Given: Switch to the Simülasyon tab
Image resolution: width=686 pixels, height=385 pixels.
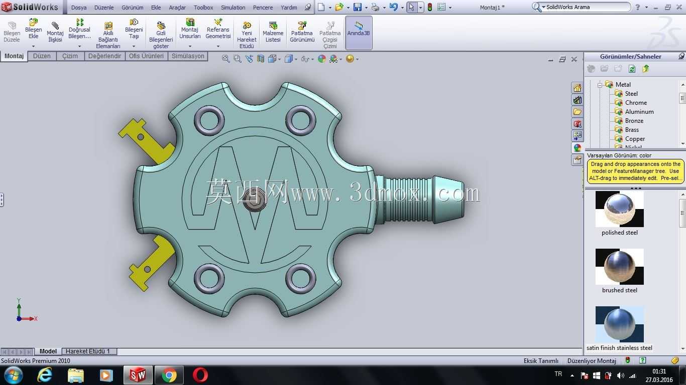Looking at the screenshot, I should pyautogui.click(x=188, y=56).
